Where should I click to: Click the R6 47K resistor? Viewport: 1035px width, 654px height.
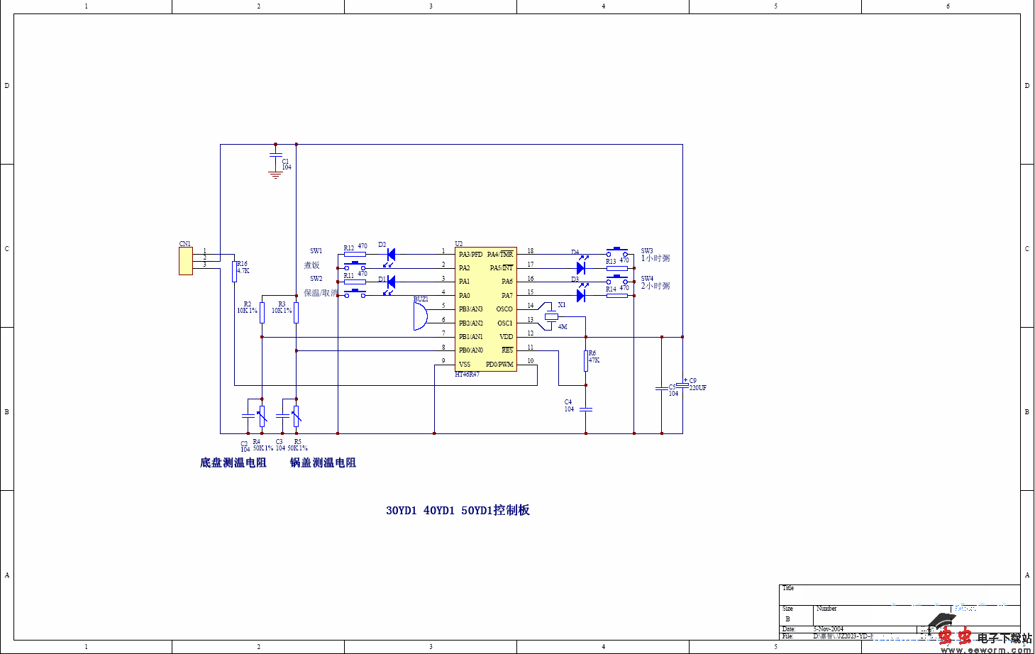(x=586, y=360)
